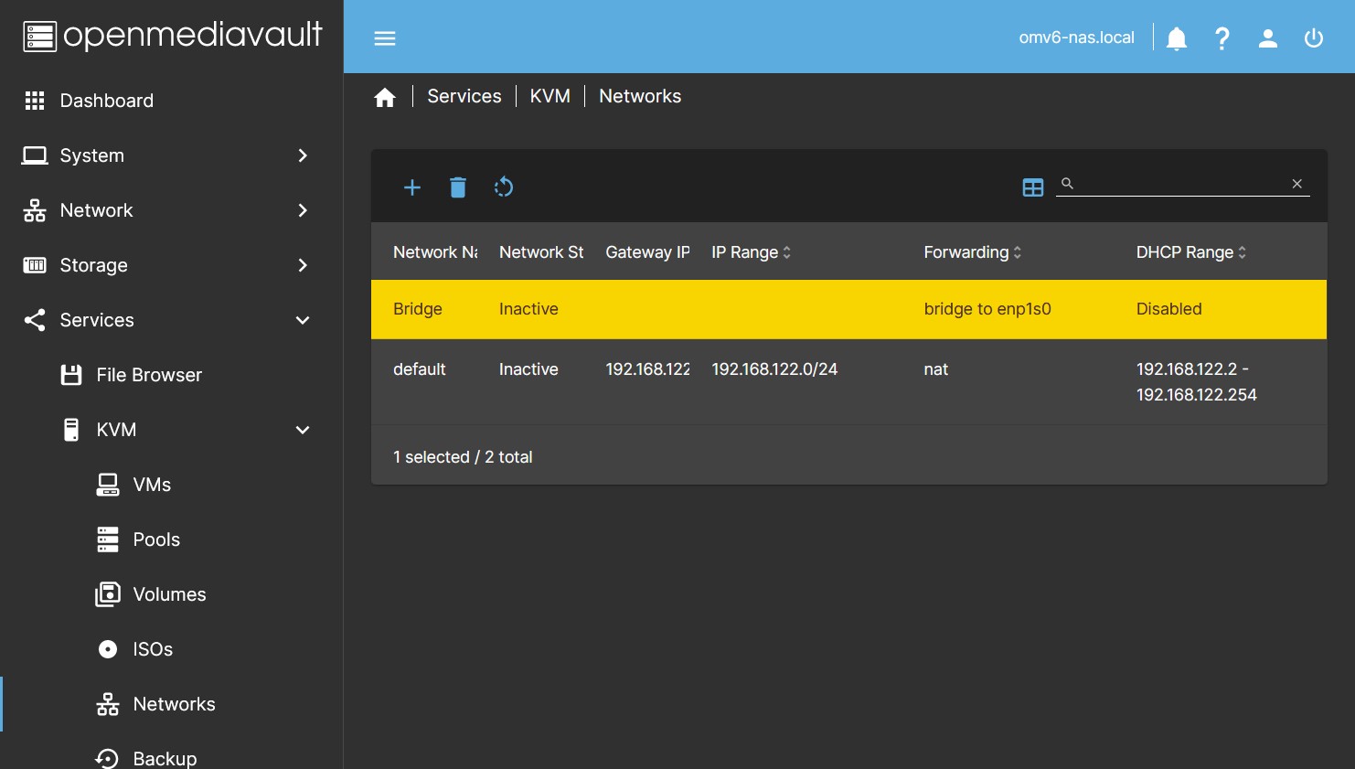Open the VMs page in sidebar
This screenshot has width=1355, height=769.
152,485
